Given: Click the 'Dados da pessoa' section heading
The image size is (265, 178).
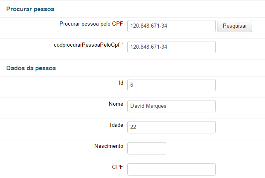Looking at the screenshot, I should [31, 68].
